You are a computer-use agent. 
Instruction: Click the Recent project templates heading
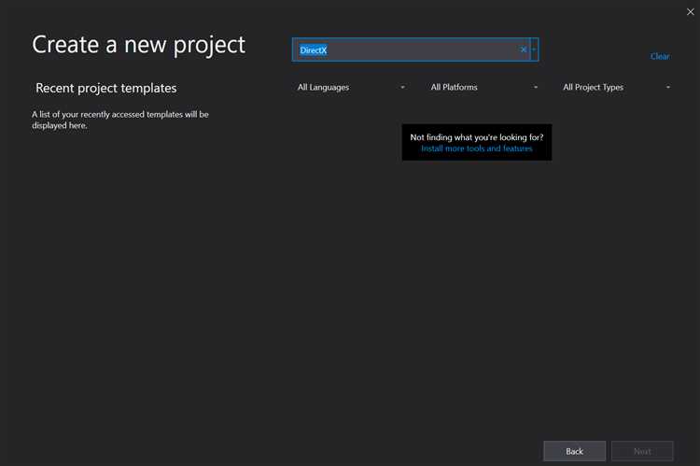106,88
